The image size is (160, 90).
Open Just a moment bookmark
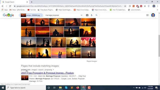[x=134, y=10]
